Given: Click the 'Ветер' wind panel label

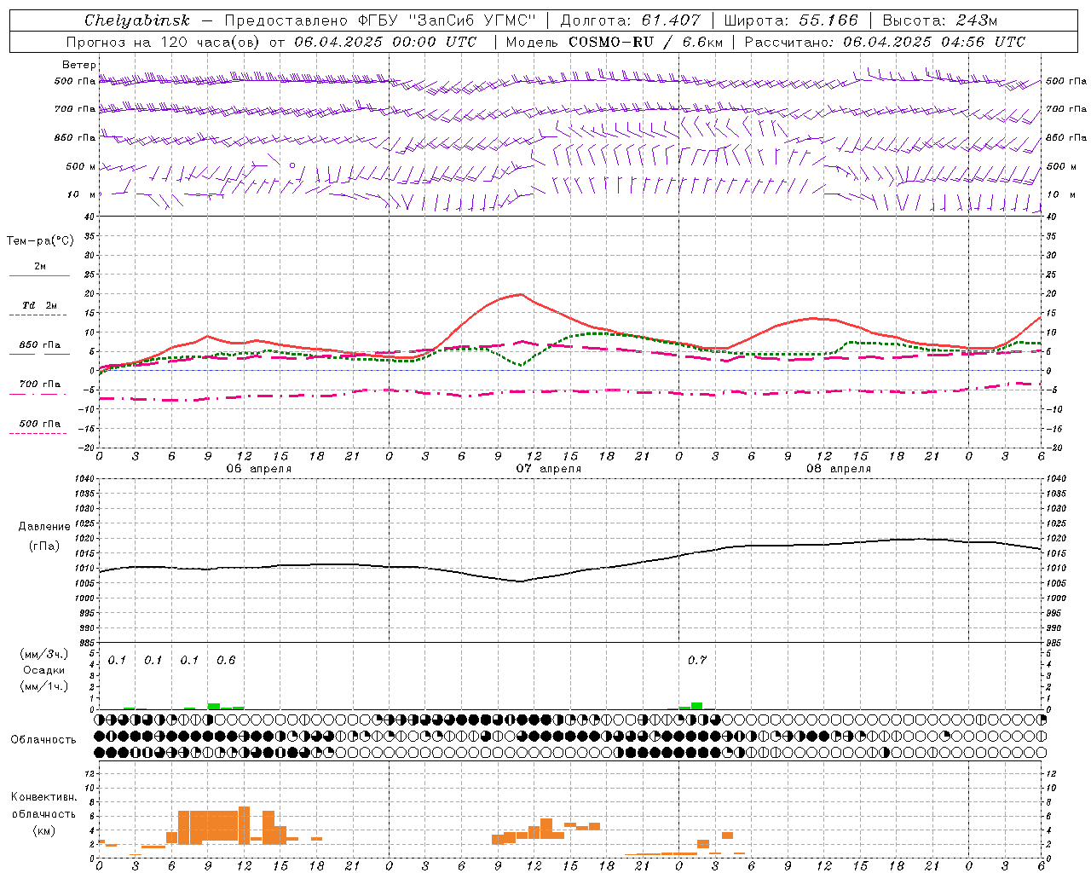Looking at the screenshot, I should pos(79,65).
